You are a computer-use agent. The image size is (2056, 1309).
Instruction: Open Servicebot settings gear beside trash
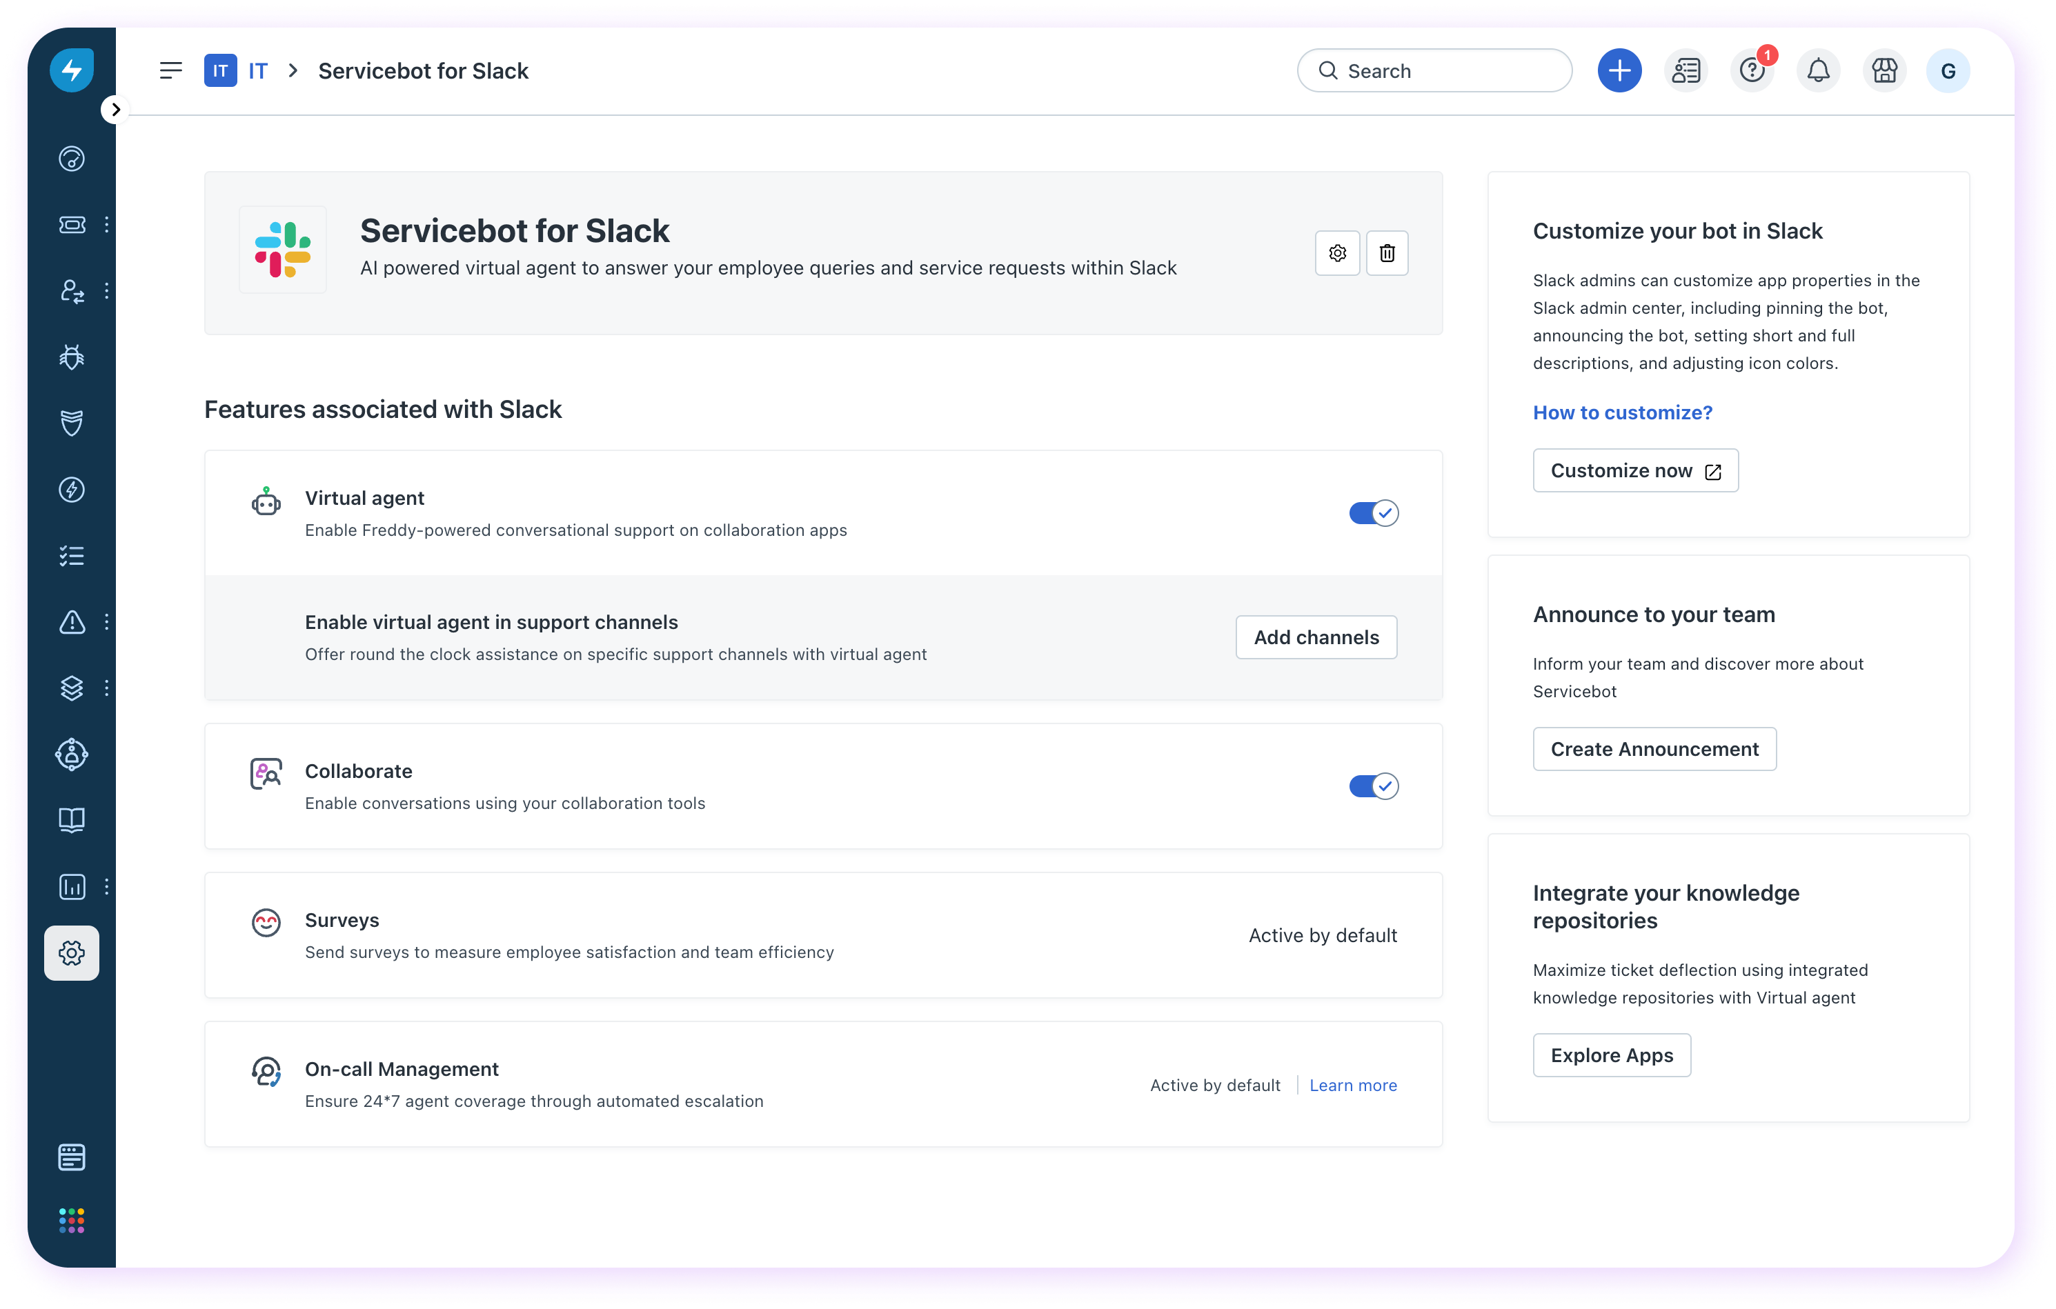(x=1337, y=252)
